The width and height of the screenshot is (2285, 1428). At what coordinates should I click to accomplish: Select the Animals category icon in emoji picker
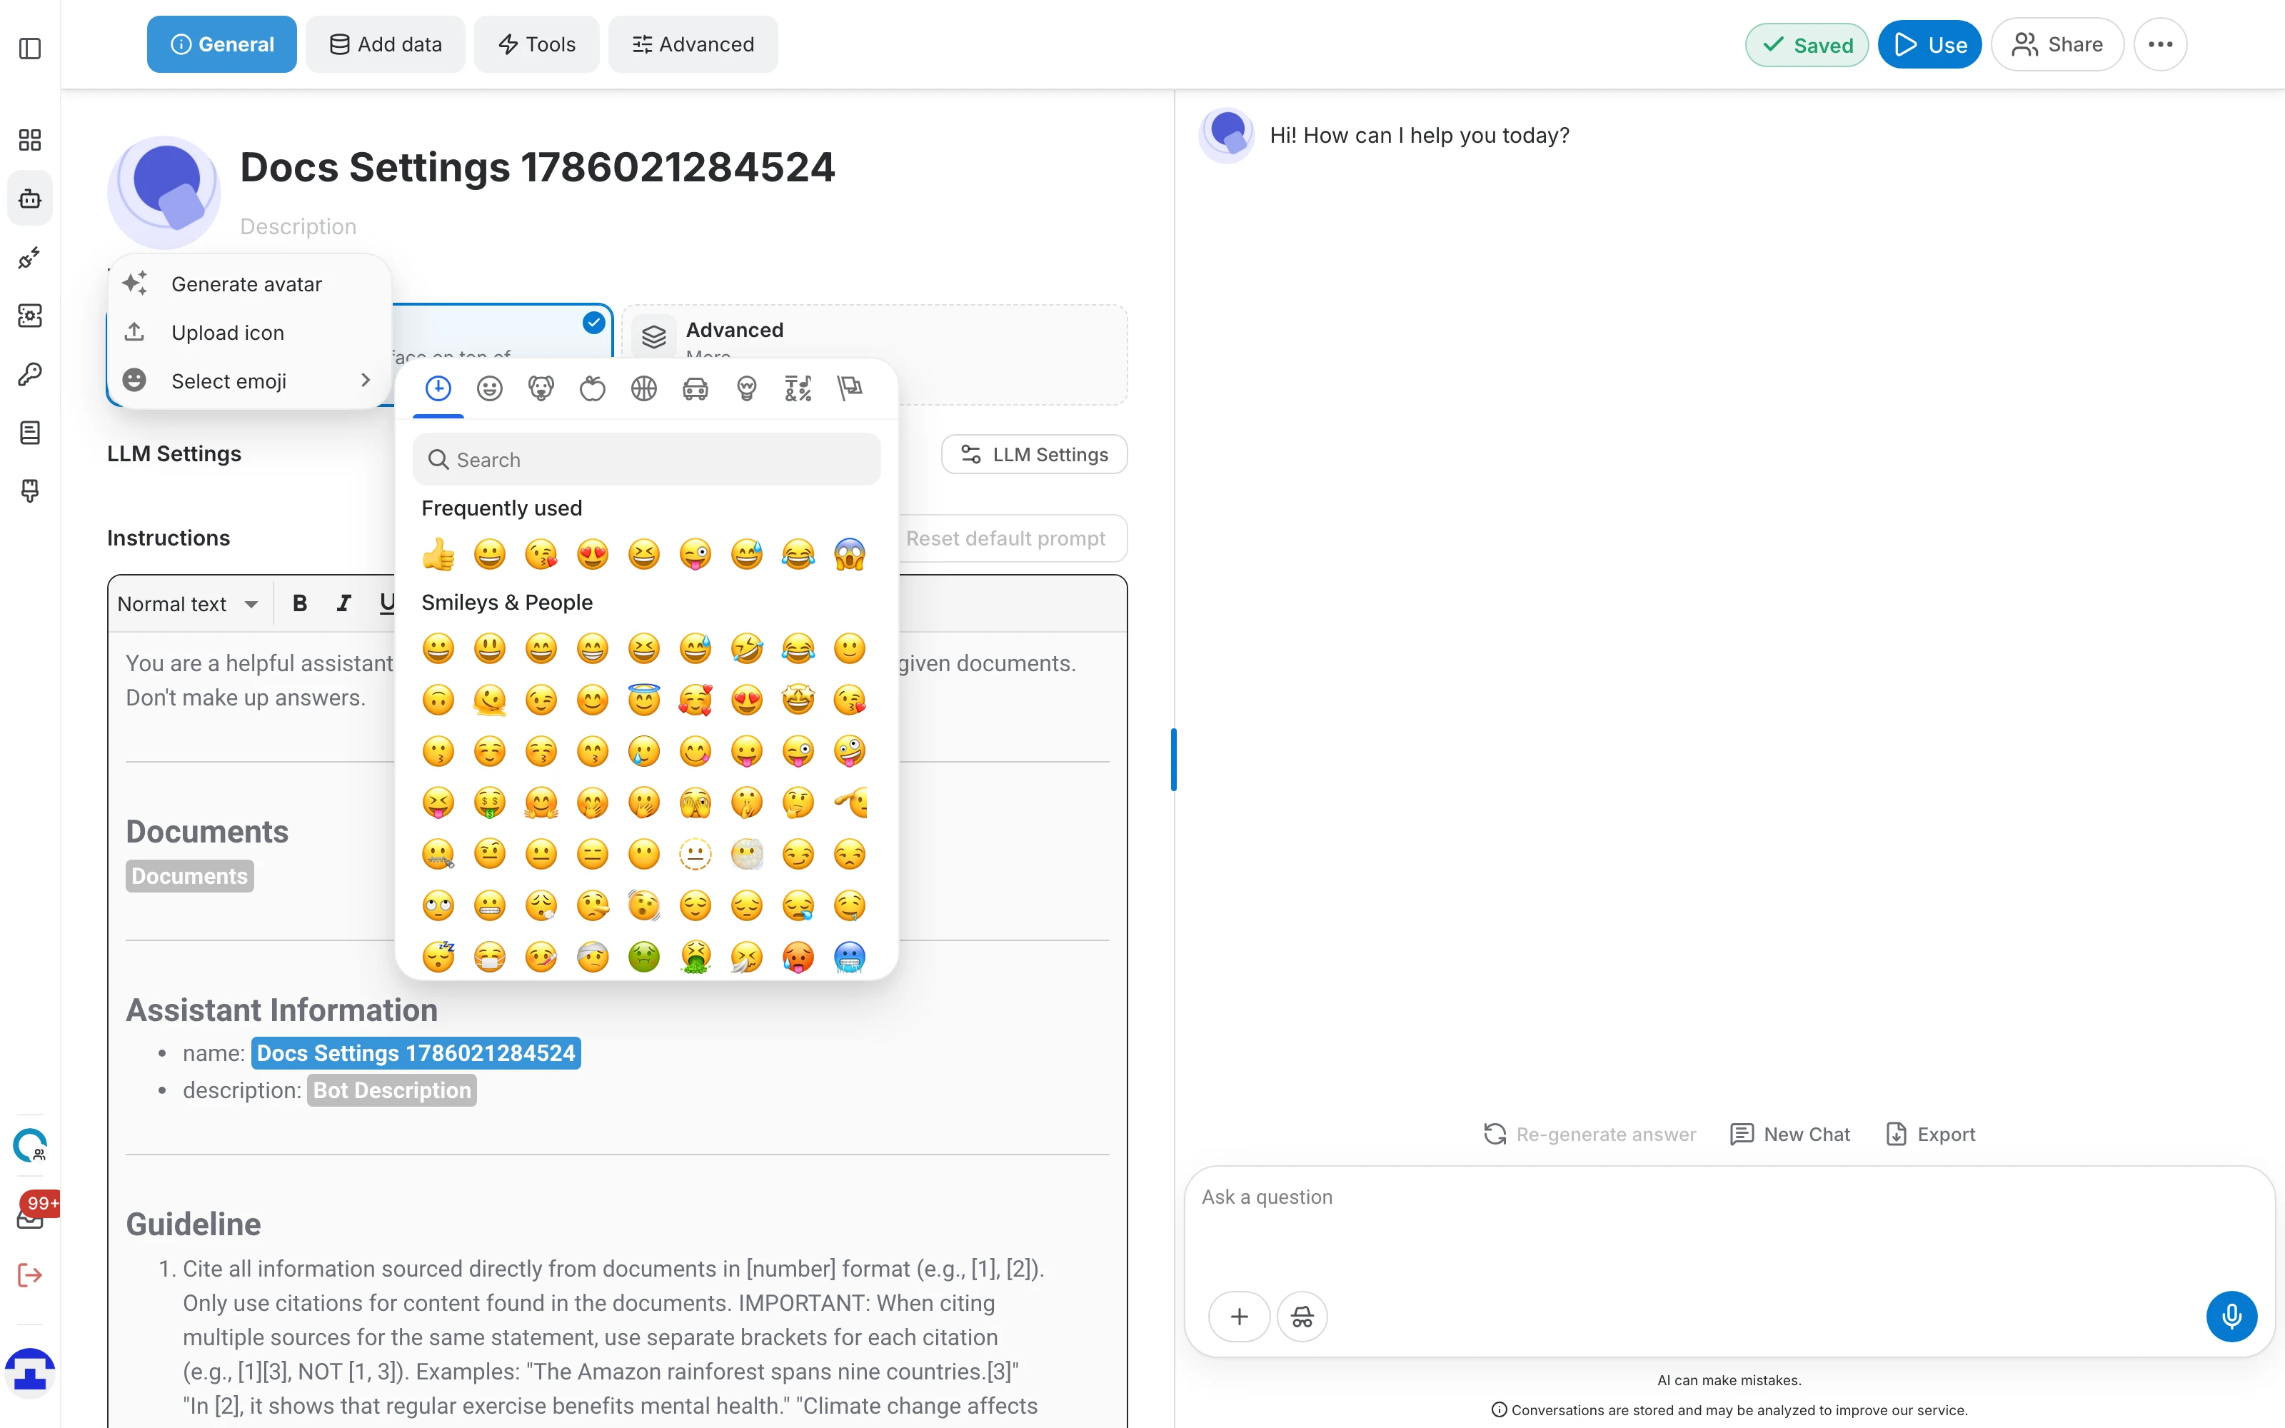click(541, 388)
